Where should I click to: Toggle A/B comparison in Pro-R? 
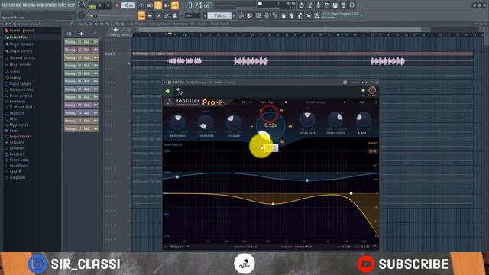pyautogui.click(x=264, y=102)
